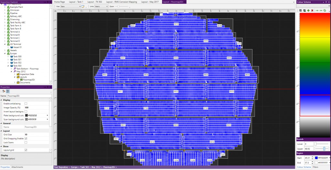The image size is (331, 170).
Task: Toggle the Lock Scans checkbox
Action: point(26,142)
